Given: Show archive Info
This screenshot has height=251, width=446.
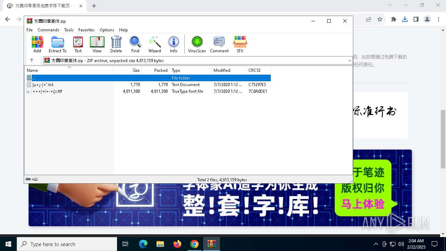Looking at the screenshot, I should pyautogui.click(x=174, y=44).
